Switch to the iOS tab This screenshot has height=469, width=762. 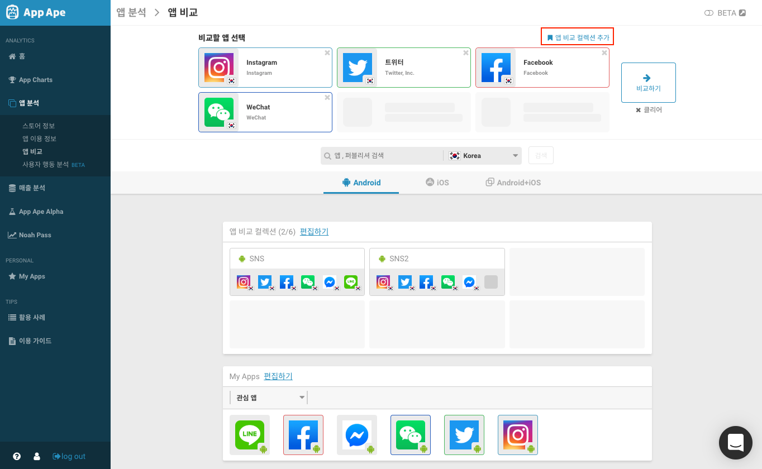pos(437,183)
